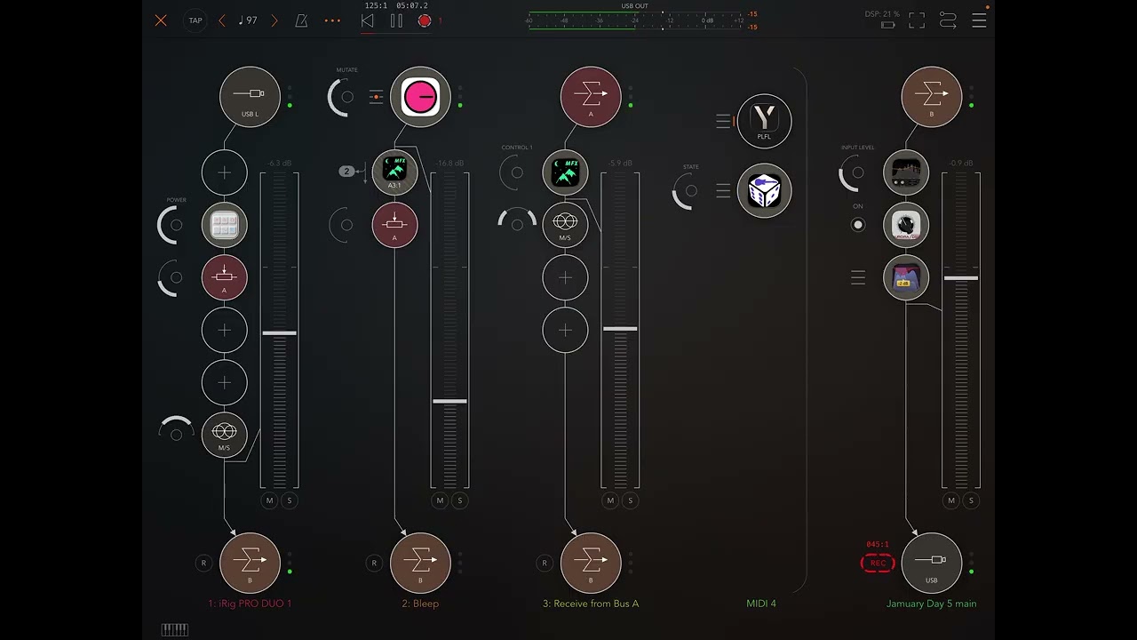Click the MUTATE knob on channel 2
Viewport: 1137px width, 640px height.
click(x=346, y=97)
